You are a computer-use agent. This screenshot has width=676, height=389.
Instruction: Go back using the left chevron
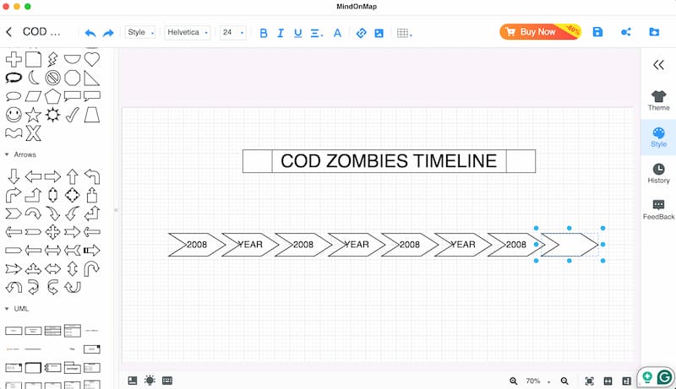coord(9,32)
